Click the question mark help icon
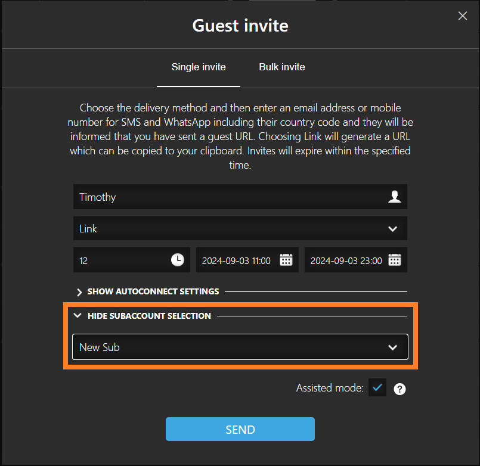Screen dimensions: 480x466 pyautogui.click(x=400, y=389)
